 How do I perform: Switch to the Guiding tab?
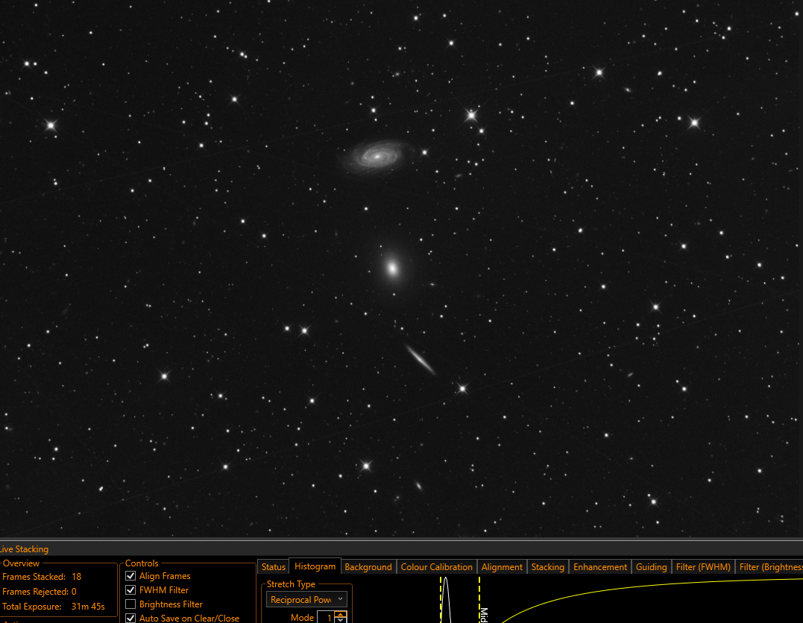click(x=651, y=566)
